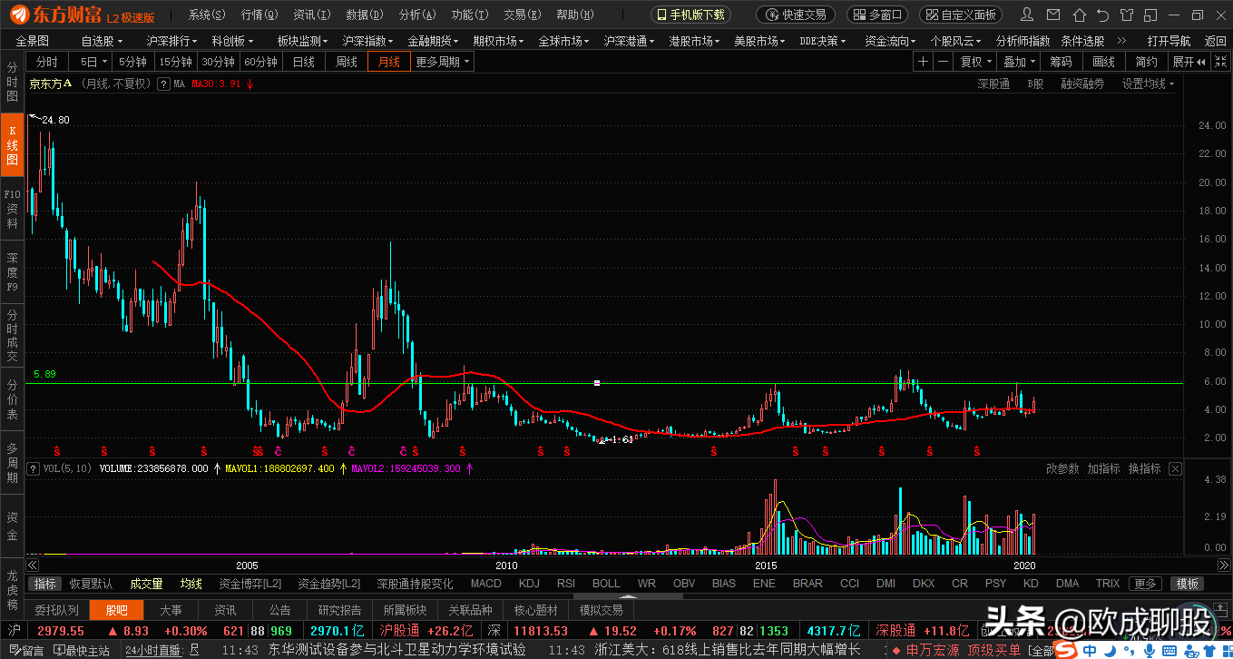This screenshot has width=1233, height=659.
Task: Click the 留言 message icon
Action: coord(25,651)
